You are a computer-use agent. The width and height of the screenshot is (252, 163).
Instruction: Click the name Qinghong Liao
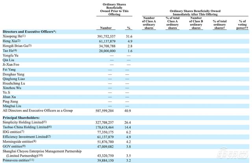coord(14,79)
